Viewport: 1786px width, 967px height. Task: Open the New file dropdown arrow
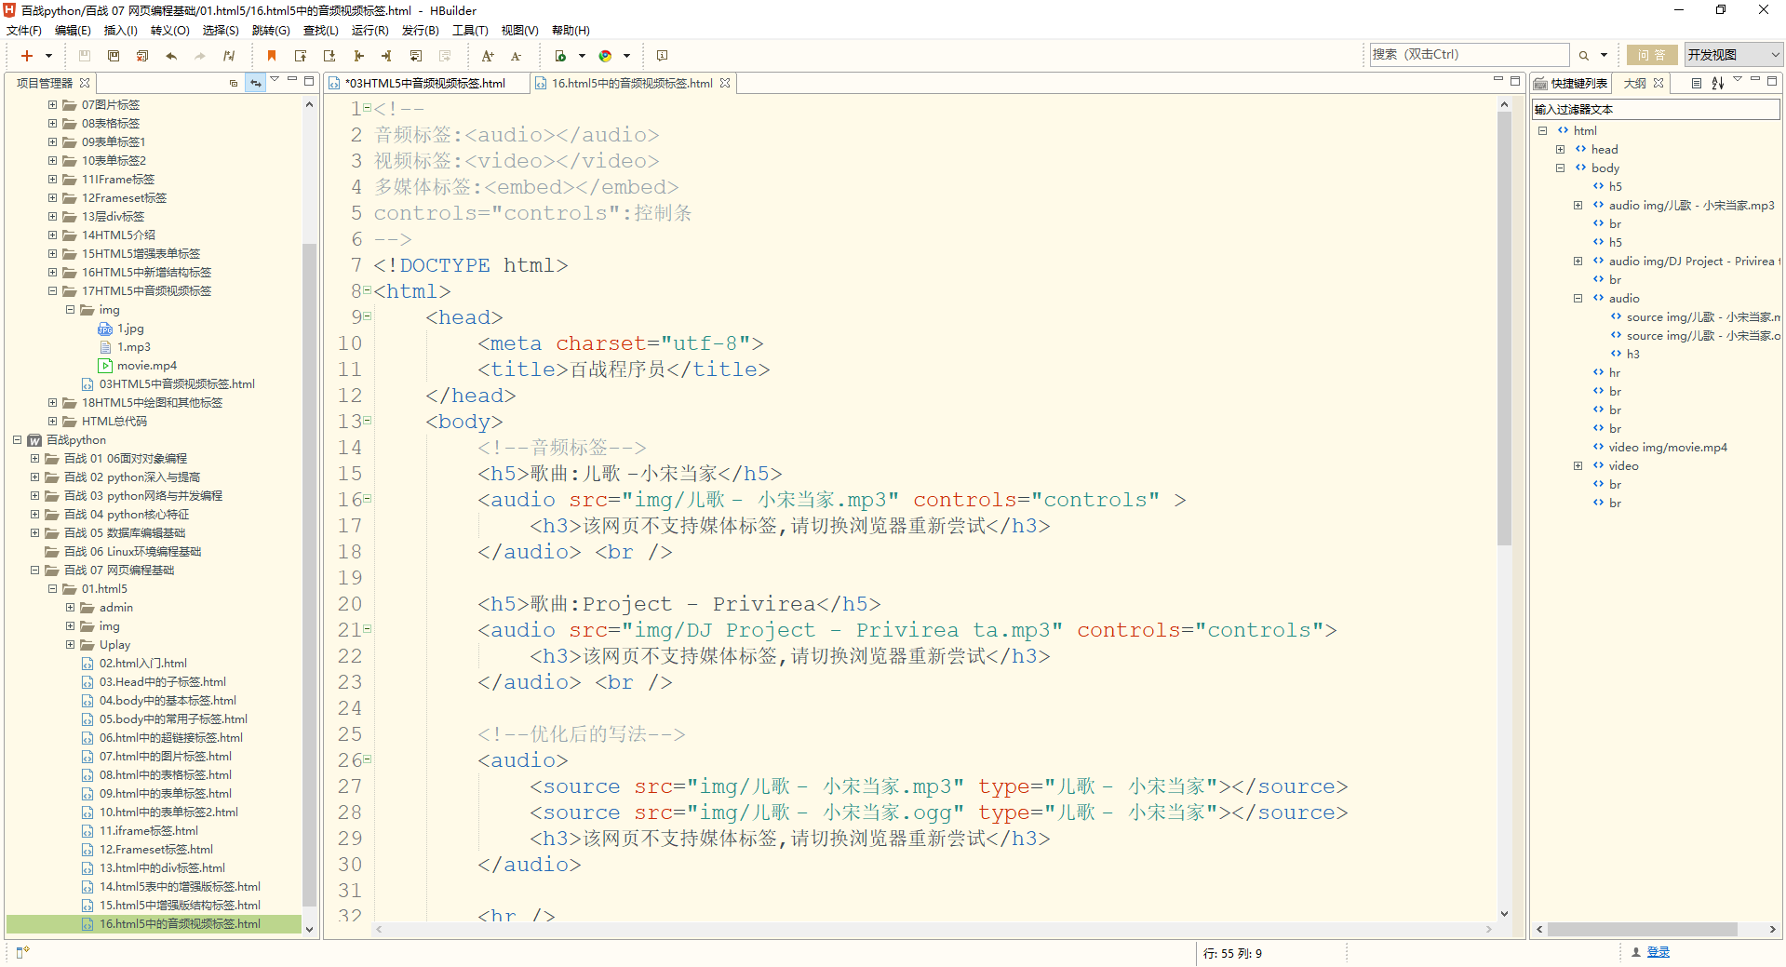click(x=48, y=56)
